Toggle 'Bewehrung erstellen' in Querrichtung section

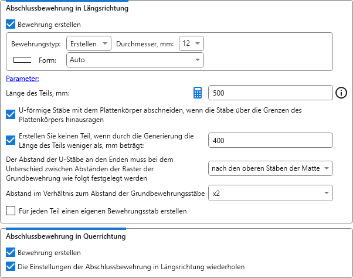(x=11, y=252)
